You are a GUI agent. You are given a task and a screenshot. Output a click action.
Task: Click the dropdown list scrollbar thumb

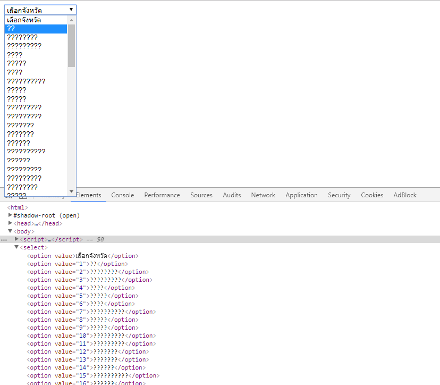pos(71,46)
